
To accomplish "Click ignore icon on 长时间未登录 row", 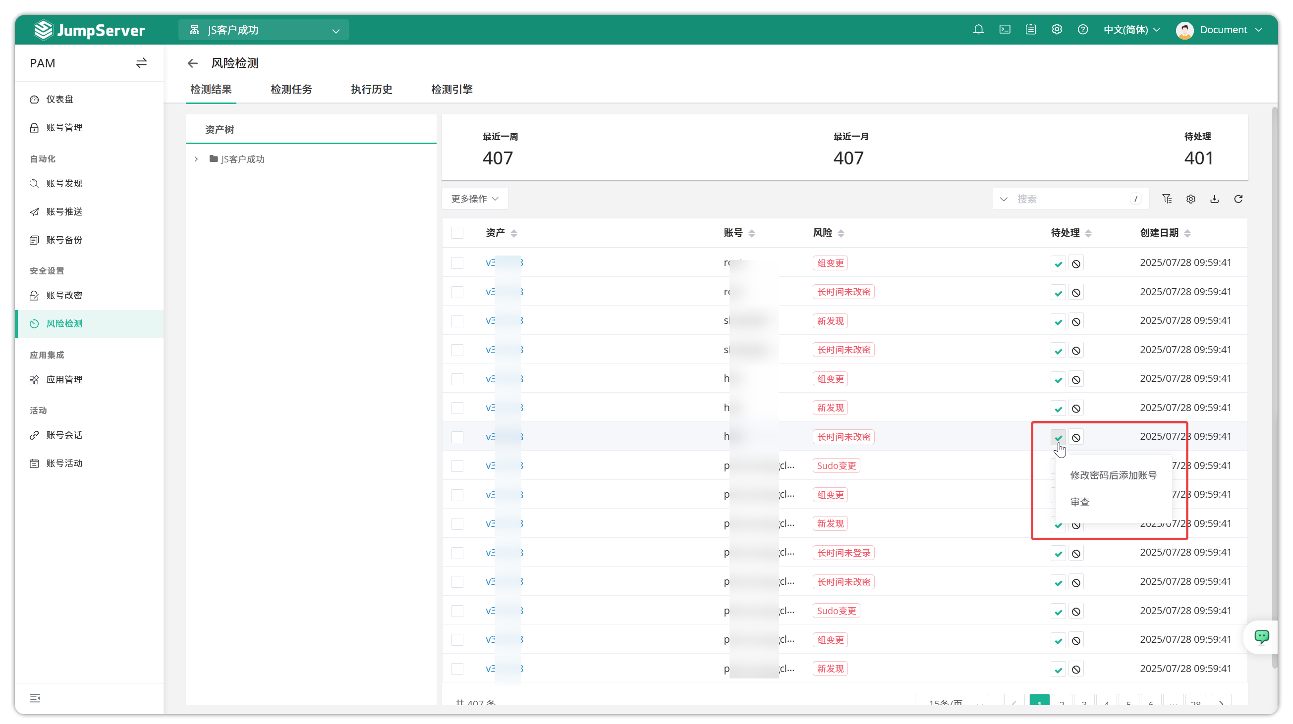I will (x=1076, y=554).
